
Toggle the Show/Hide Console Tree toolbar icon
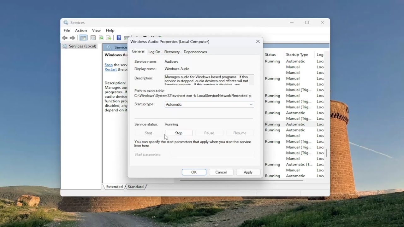pos(83,38)
